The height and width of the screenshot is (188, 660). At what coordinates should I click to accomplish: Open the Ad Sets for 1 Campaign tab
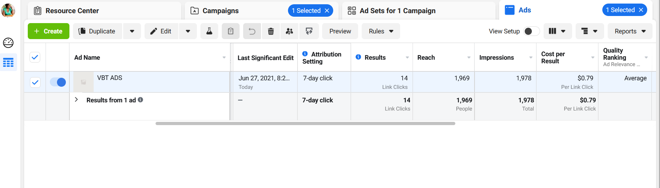(397, 11)
